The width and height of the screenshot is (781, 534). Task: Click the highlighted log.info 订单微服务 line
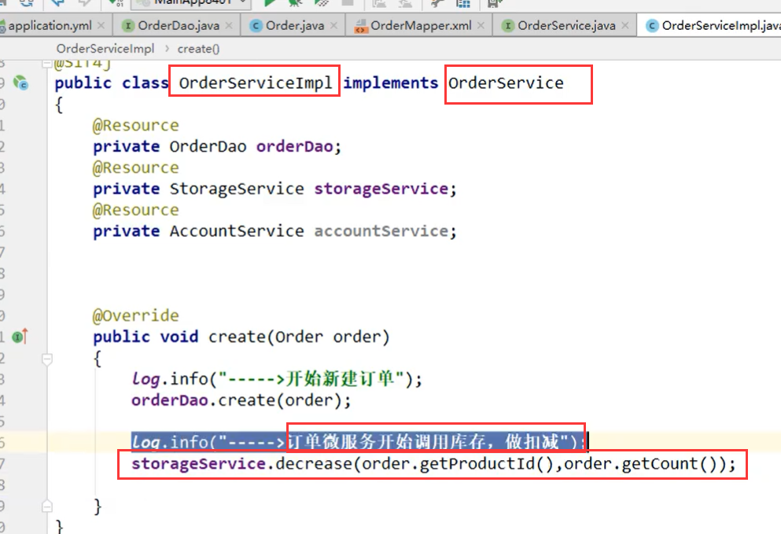(359, 442)
